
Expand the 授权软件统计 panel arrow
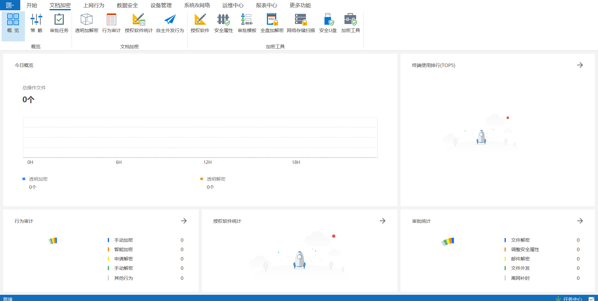382,221
